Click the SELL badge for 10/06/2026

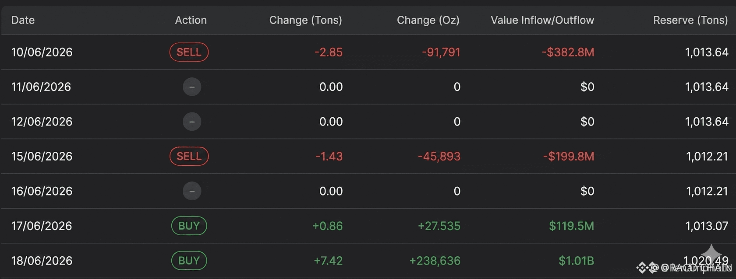point(189,52)
